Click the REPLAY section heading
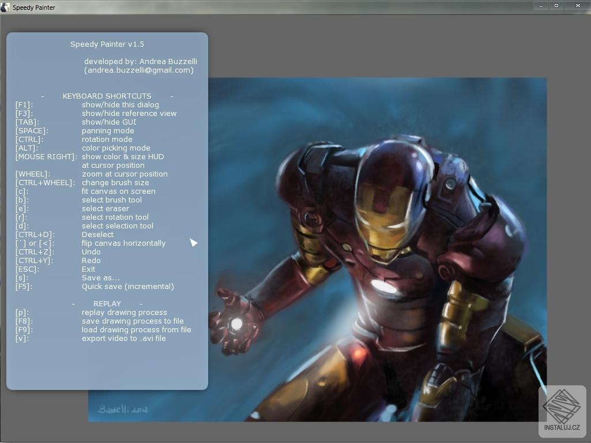This screenshot has height=443, width=591. (x=107, y=303)
